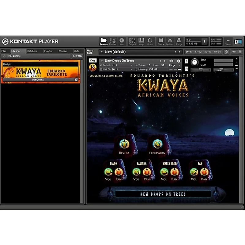Open the Options gear icon
This screenshot has width=245, height=245.
(x=170, y=41)
